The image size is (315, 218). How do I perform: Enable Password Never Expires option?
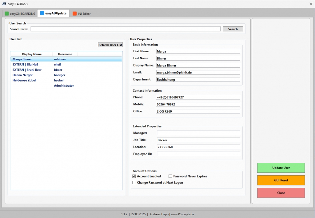tap(170, 176)
